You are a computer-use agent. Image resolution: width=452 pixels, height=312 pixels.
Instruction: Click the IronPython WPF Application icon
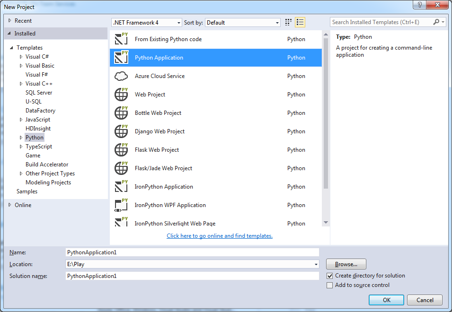121,205
